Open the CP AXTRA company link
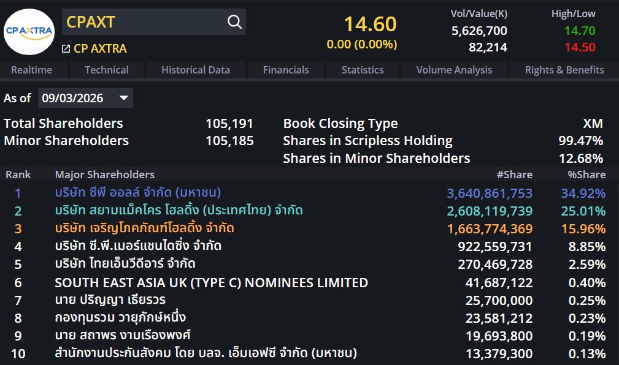This screenshot has height=365, width=619. [x=100, y=48]
